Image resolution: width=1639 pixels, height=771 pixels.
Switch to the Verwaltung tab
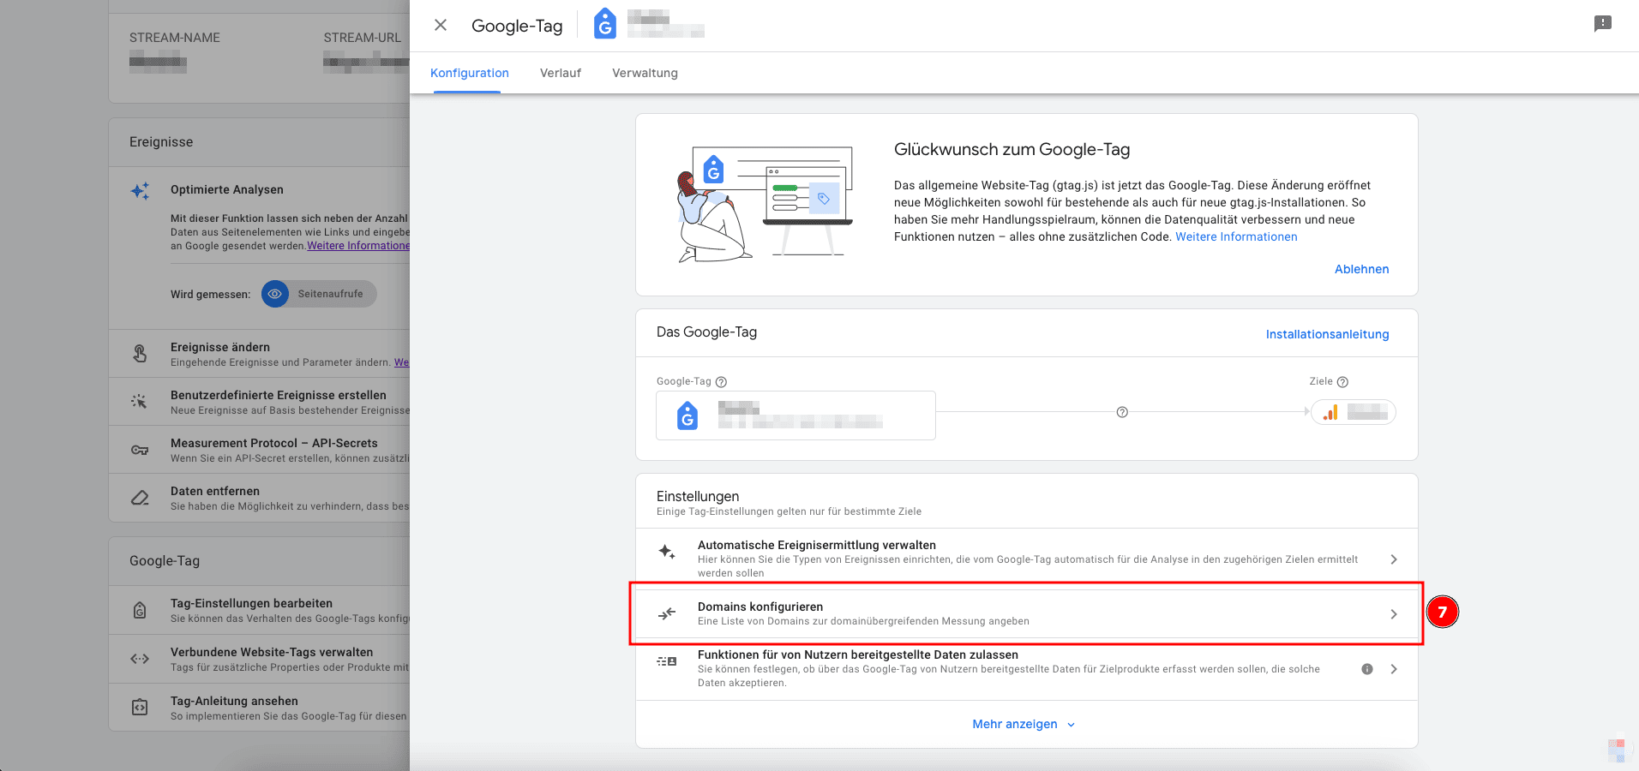pyautogui.click(x=645, y=74)
